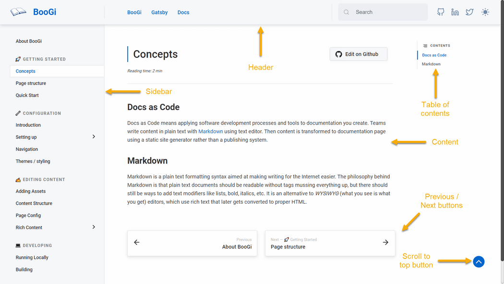Click the left arrow in Previous card
This screenshot has width=504, height=284.
137,242
